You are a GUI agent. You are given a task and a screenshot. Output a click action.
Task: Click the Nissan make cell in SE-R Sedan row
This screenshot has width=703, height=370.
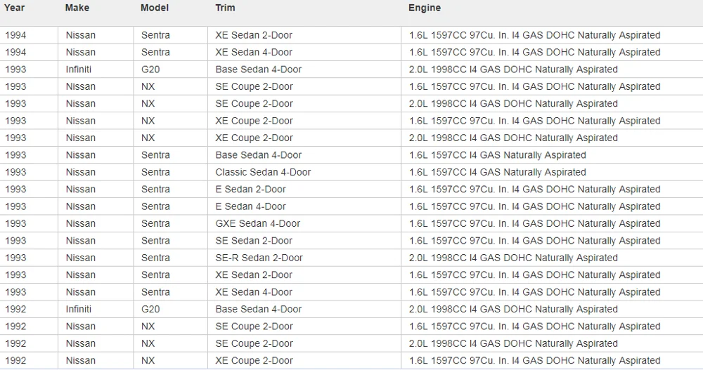(81, 258)
